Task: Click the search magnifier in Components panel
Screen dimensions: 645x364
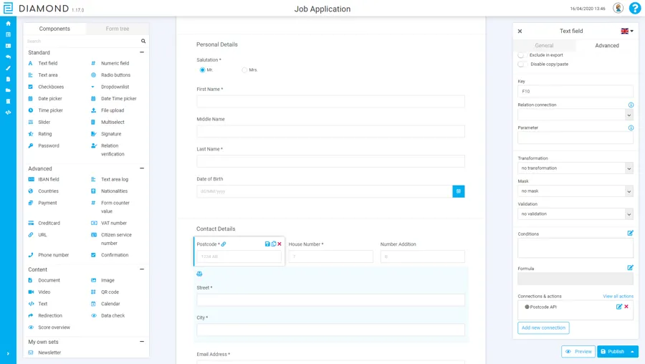Action: coord(143,42)
